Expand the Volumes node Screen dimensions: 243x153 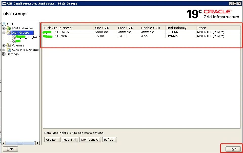[x=4, y=45]
